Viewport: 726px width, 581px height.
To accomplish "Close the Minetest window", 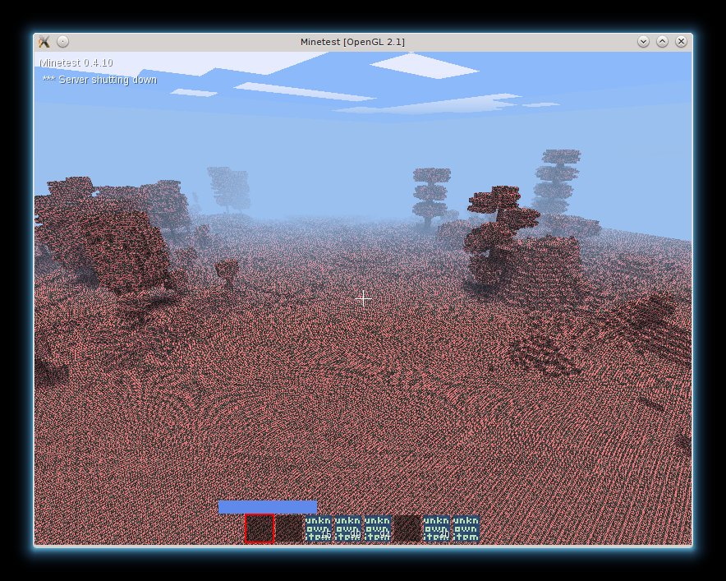I will pyautogui.click(x=681, y=42).
